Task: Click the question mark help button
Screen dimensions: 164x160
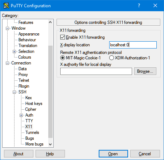Action: pyautogui.click(x=139, y=5)
